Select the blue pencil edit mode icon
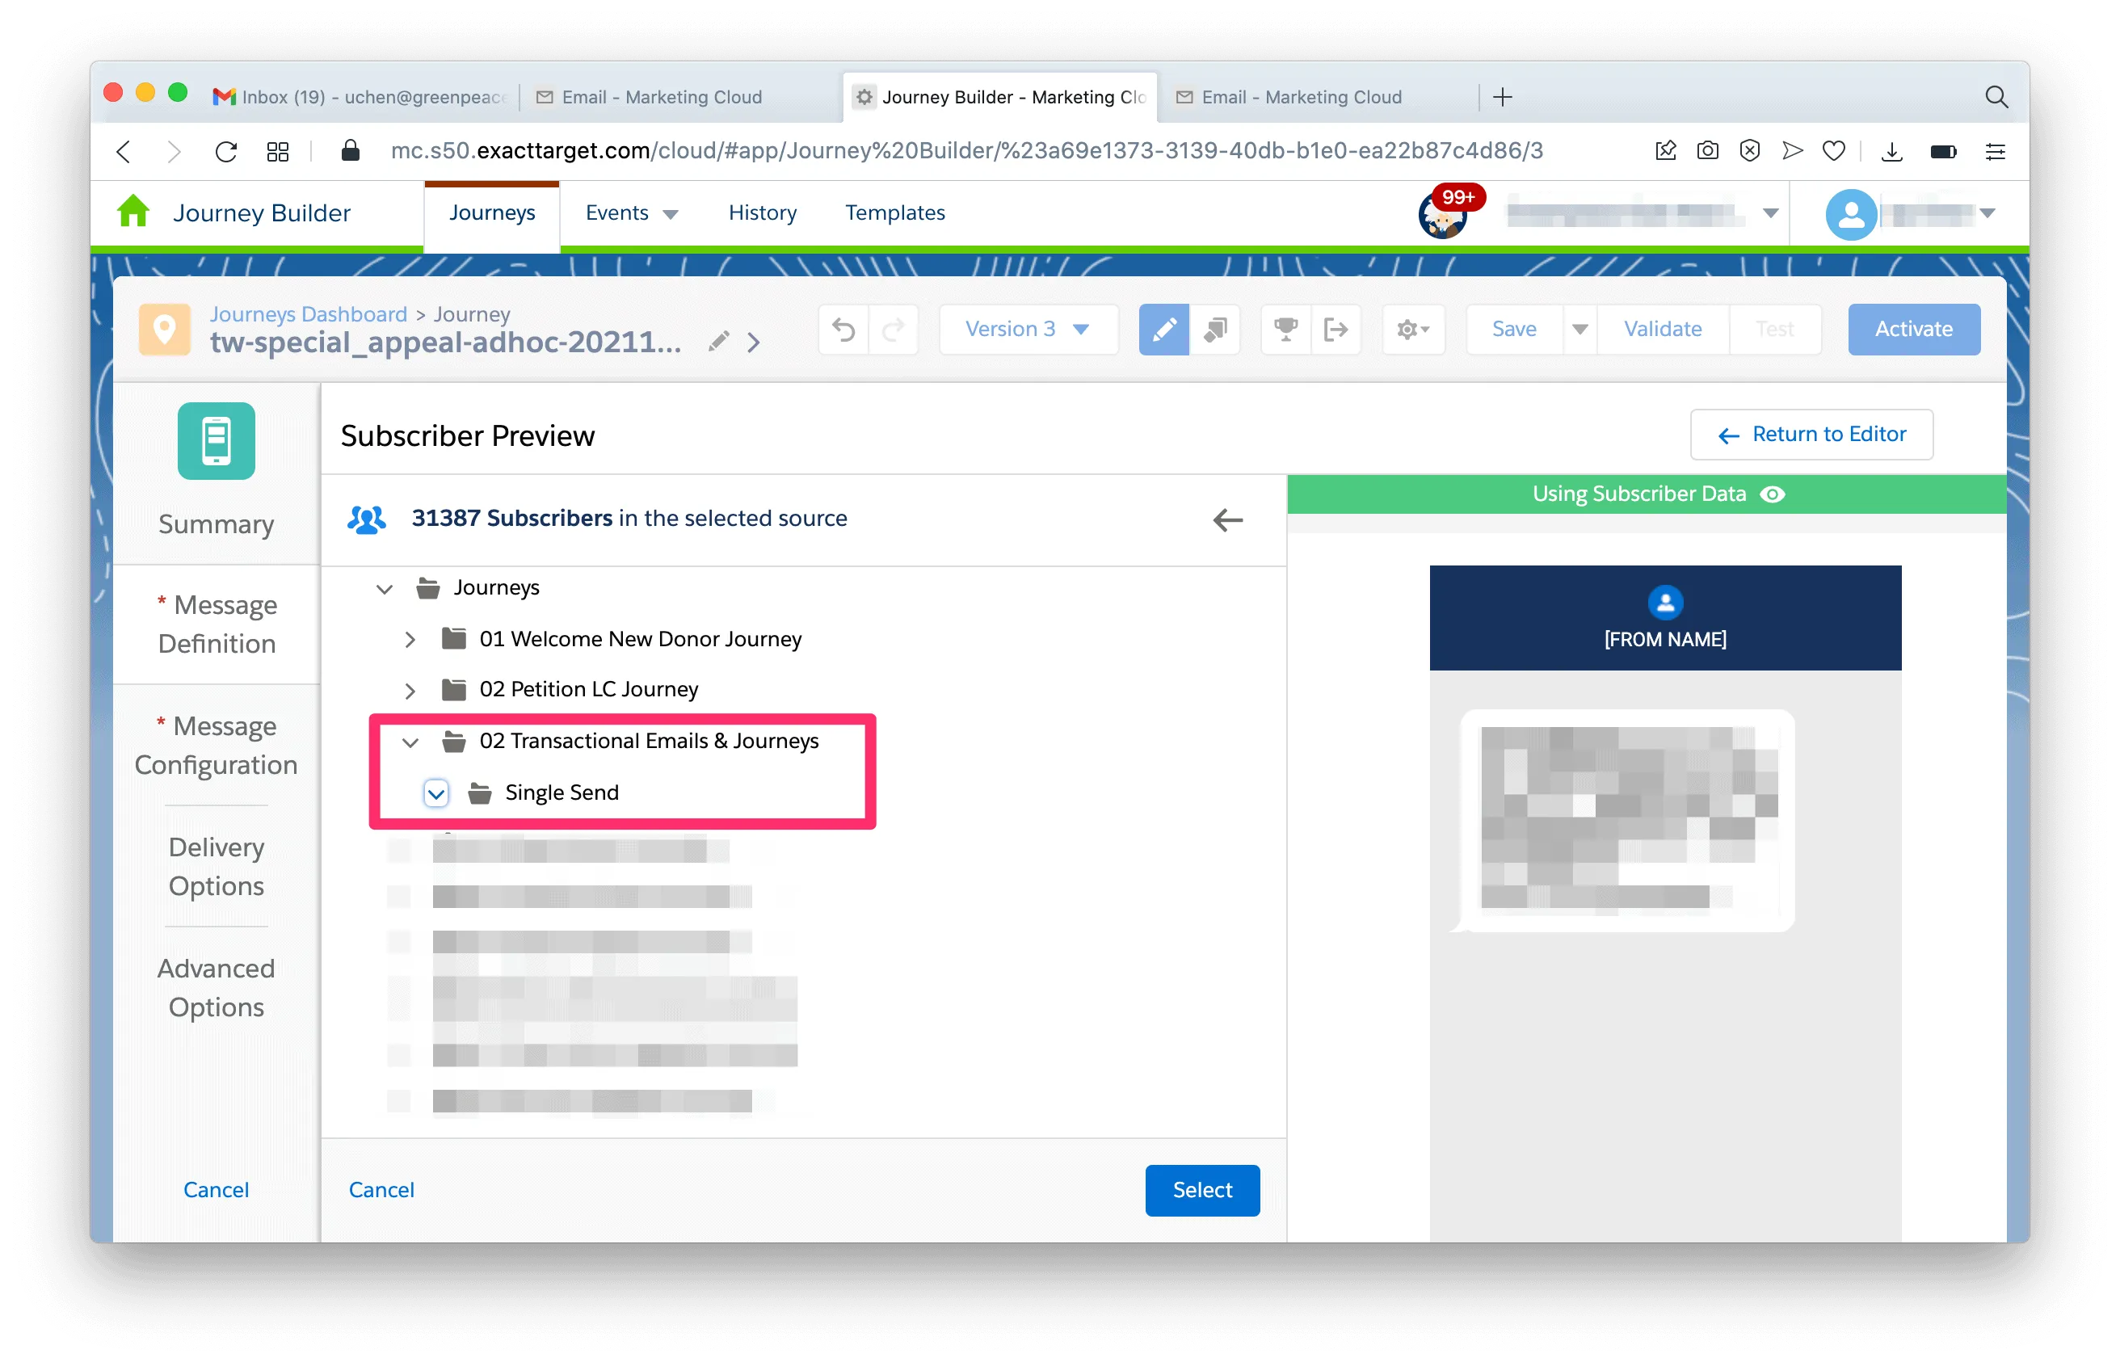 tap(1163, 329)
